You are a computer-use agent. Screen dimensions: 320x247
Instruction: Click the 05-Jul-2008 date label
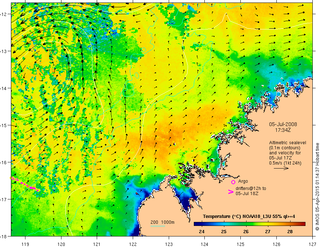coord(283,124)
